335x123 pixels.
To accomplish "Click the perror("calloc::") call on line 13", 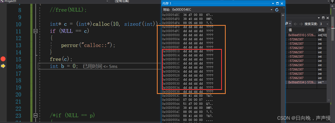I will [88, 45].
